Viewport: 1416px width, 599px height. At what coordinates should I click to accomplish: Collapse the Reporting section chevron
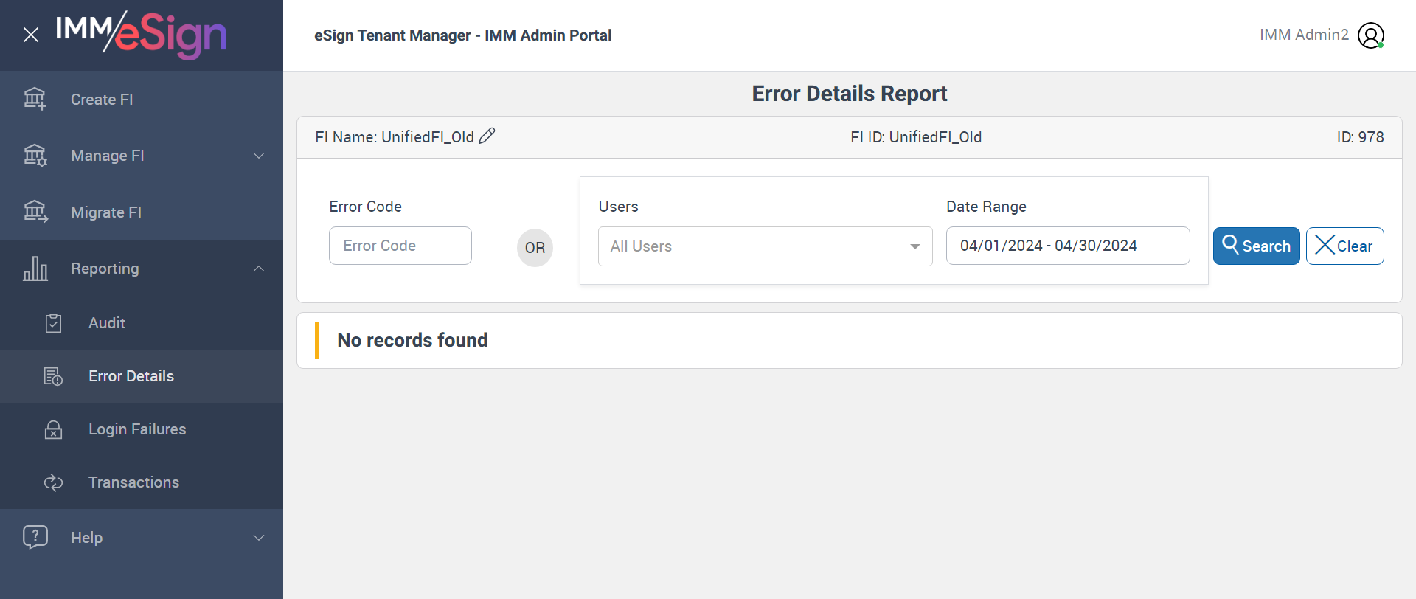click(x=259, y=269)
